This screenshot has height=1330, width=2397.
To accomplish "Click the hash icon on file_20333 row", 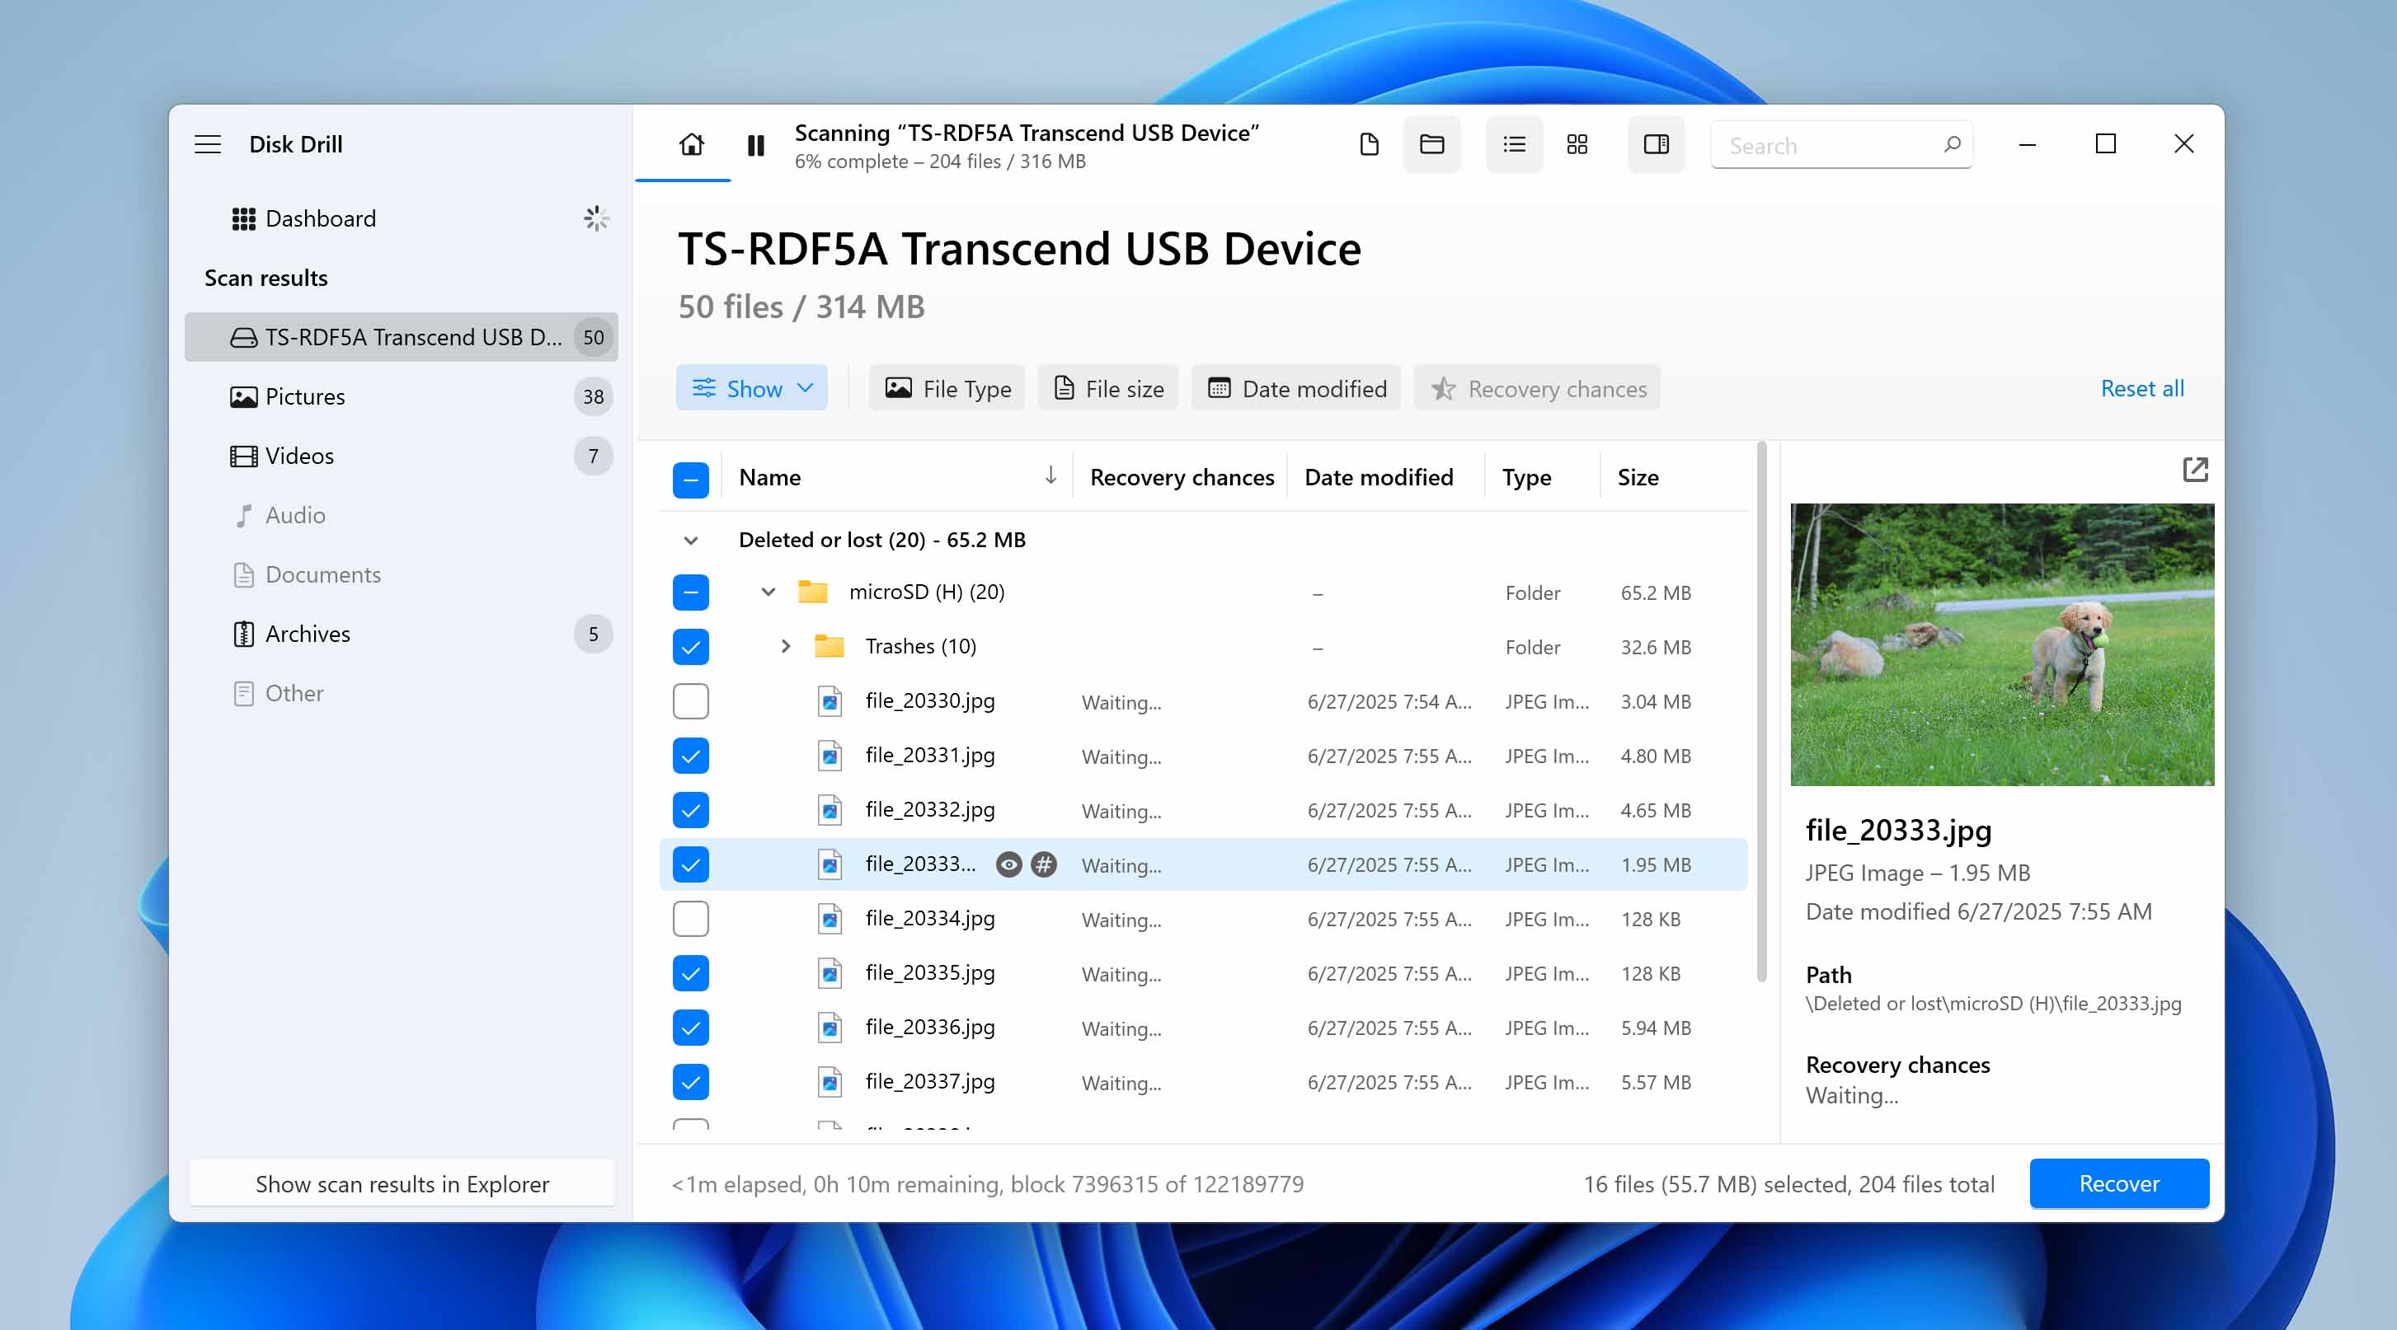I will (x=1044, y=864).
